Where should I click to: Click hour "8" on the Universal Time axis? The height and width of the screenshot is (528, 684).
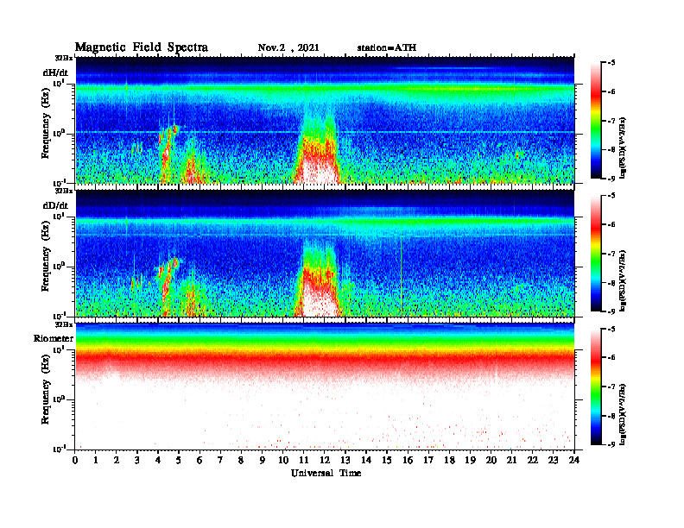pyautogui.click(x=241, y=460)
